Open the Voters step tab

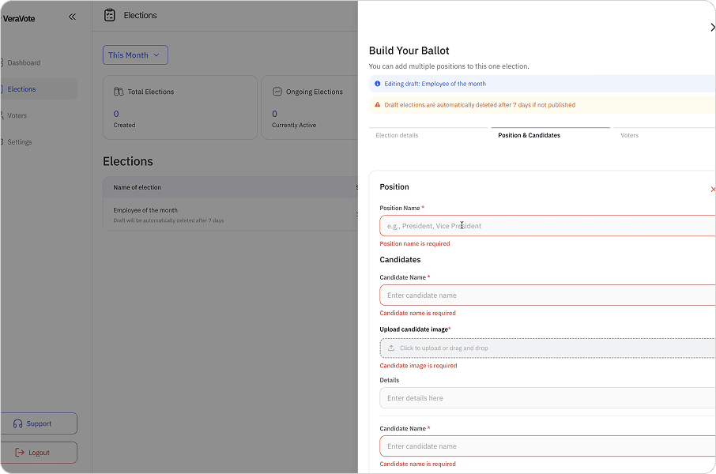tap(629, 135)
